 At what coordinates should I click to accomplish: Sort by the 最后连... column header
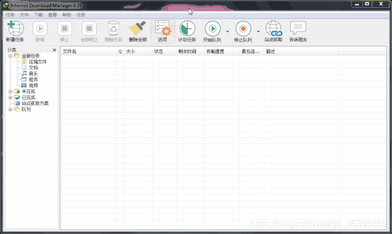pos(252,51)
